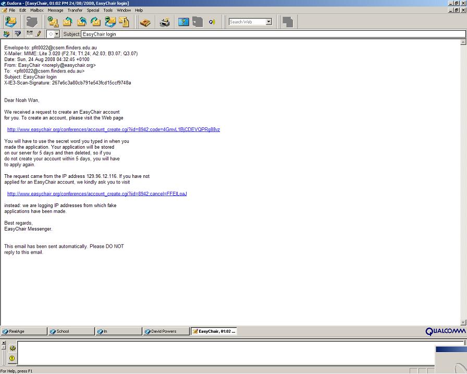467x374 pixels.
Task: Click inside the Search Web field
Action: tap(247, 22)
